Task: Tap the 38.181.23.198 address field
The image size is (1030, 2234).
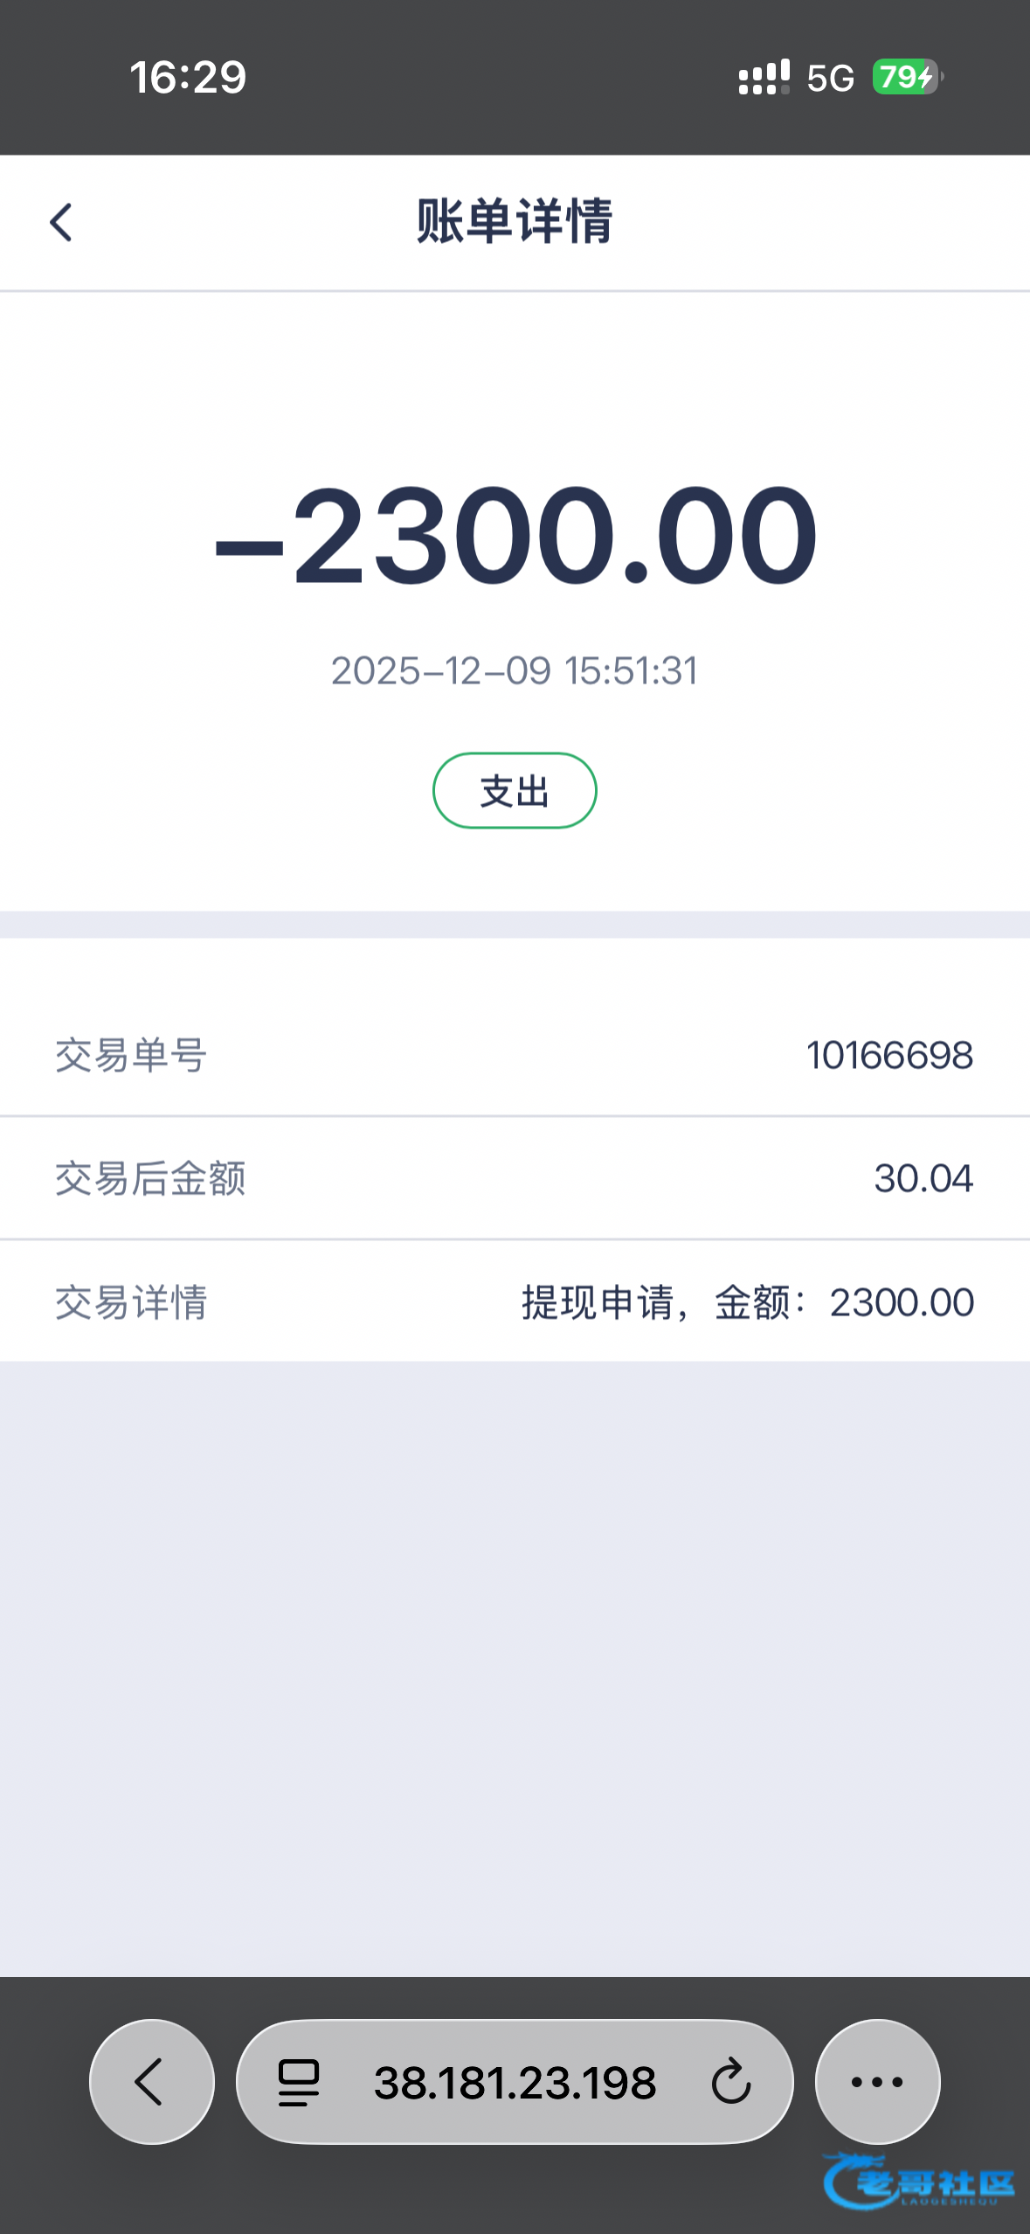Action: (515, 2082)
